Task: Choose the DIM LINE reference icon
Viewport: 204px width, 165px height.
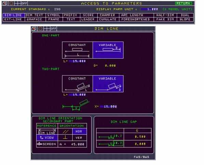Action: [x=47, y=131]
